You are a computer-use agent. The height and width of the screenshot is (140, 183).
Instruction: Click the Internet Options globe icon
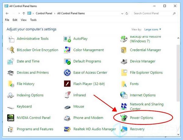[124, 95]
